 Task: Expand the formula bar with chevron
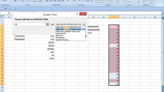click(162, 13)
